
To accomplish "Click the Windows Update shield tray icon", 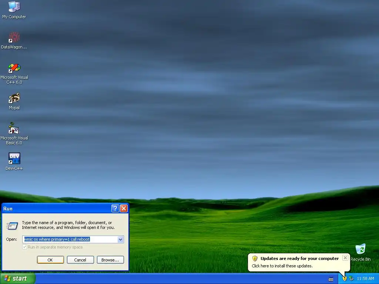I will point(345,278).
